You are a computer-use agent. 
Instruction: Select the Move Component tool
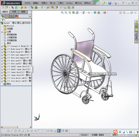[x=26, y=7]
